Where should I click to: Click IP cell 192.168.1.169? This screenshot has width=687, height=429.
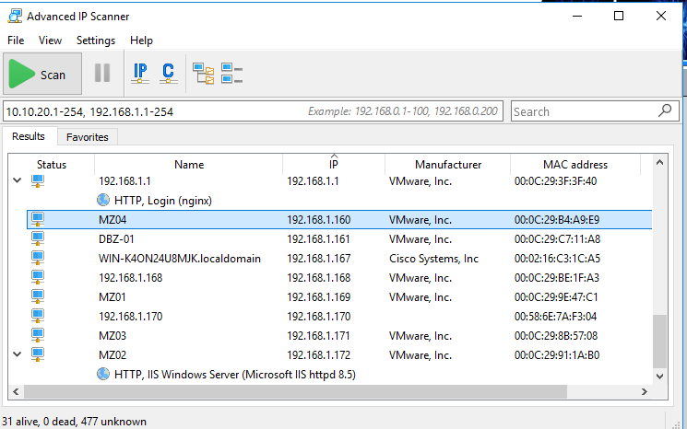(318, 297)
